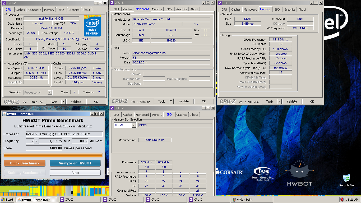The height and width of the screenshot is (203, 361).
Task: Select the CPU tab in the Mainboard window
Action: pos(116,9)
